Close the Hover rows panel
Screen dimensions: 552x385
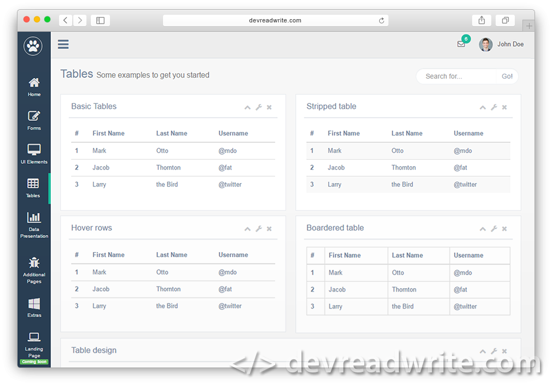pos(269,229)
